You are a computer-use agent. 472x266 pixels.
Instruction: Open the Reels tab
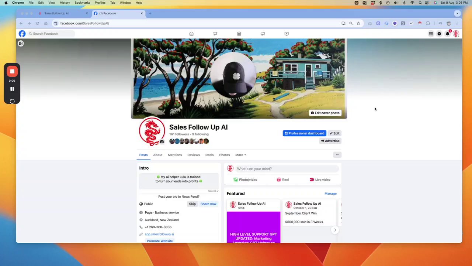coord(209,155)
